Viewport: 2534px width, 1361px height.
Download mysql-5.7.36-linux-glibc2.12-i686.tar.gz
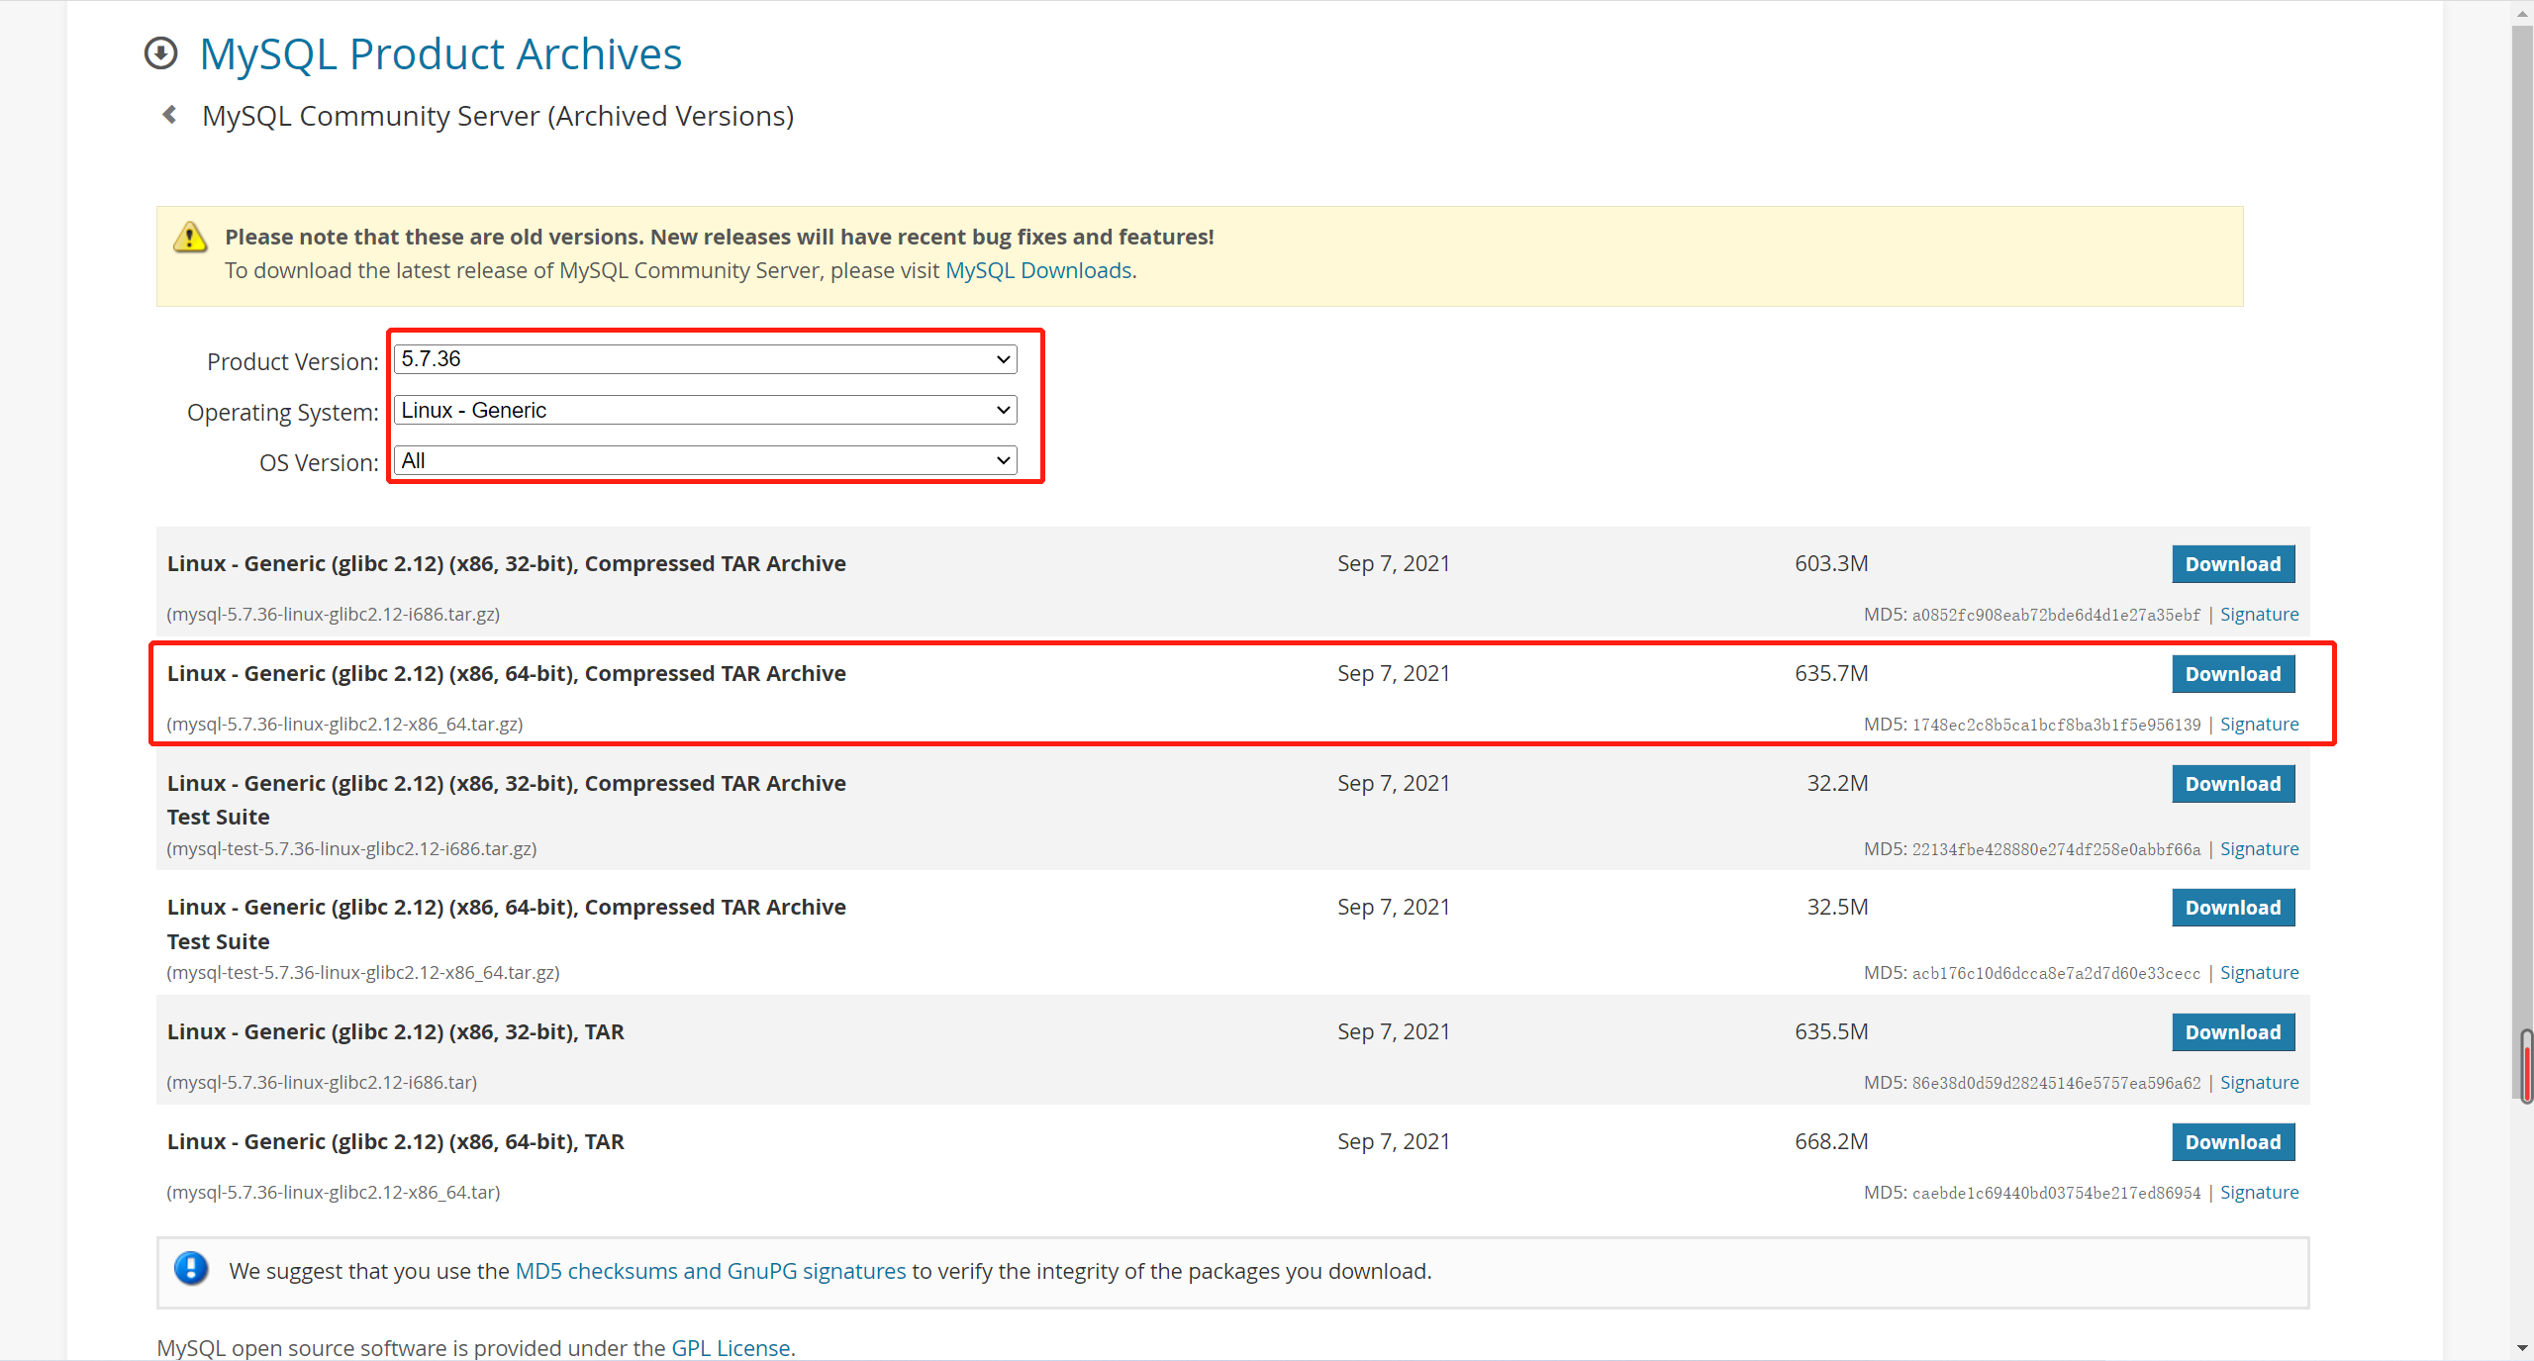(x=2233, y=564)
